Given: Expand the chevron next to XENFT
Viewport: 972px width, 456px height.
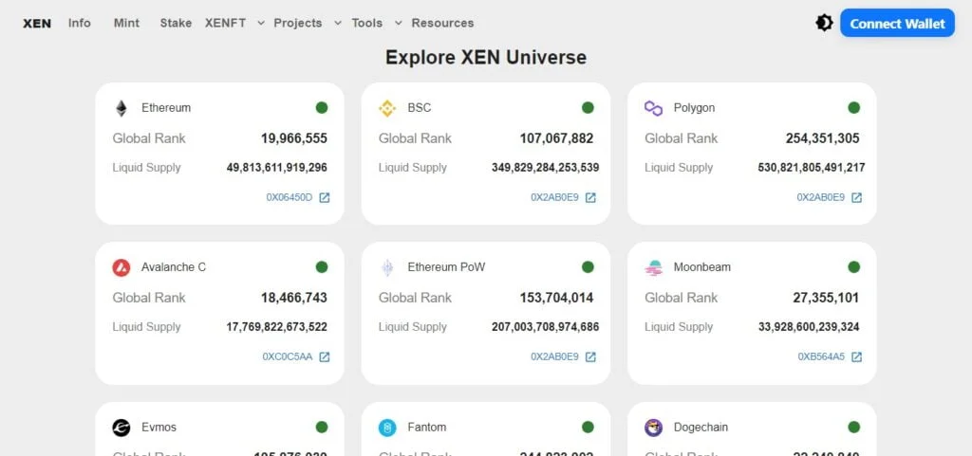Looking at the screenshot, I should point(261,23).
